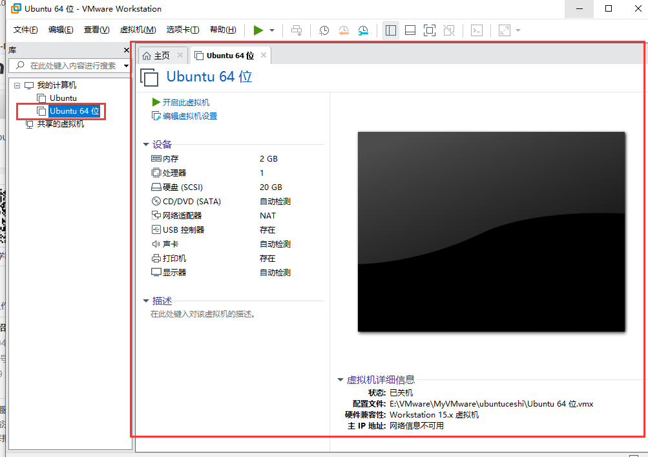Open the console view toolbar icon

pos(477,30)
